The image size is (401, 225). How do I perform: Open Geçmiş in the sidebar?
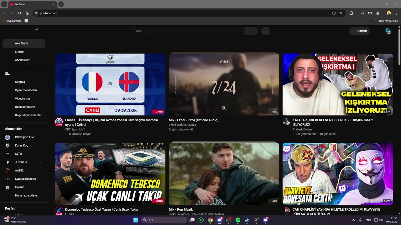pyautogui.click(x=24, y=82)
